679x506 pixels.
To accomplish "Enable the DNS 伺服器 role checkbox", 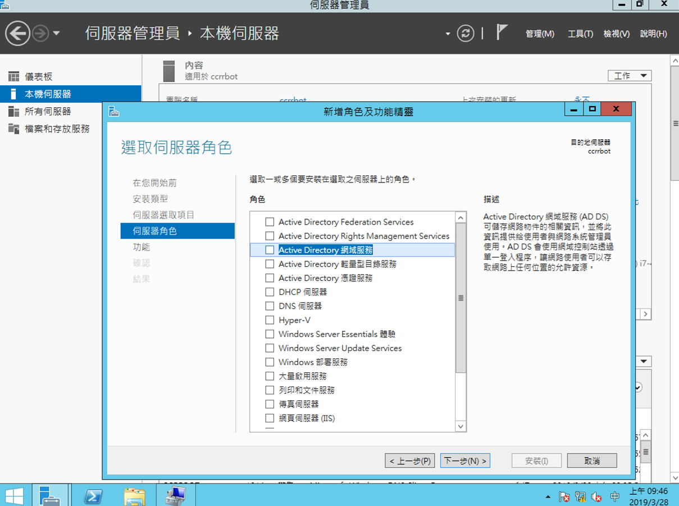I will (270, 306).
